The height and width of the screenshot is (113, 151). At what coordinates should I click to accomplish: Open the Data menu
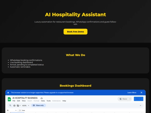(x=43, y=101)
